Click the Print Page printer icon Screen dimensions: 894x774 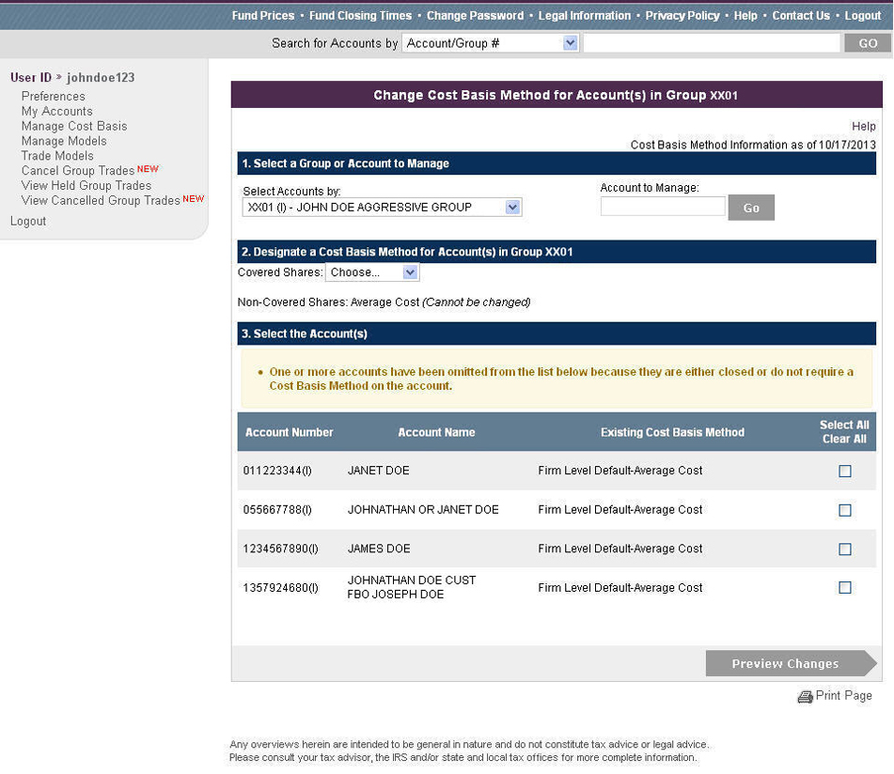tap(805, 697)
